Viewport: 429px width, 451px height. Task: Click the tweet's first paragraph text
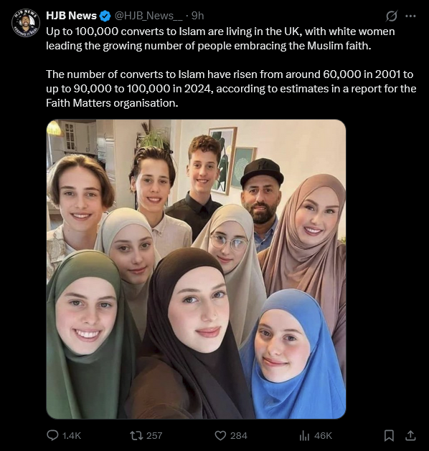click(220, 39)
